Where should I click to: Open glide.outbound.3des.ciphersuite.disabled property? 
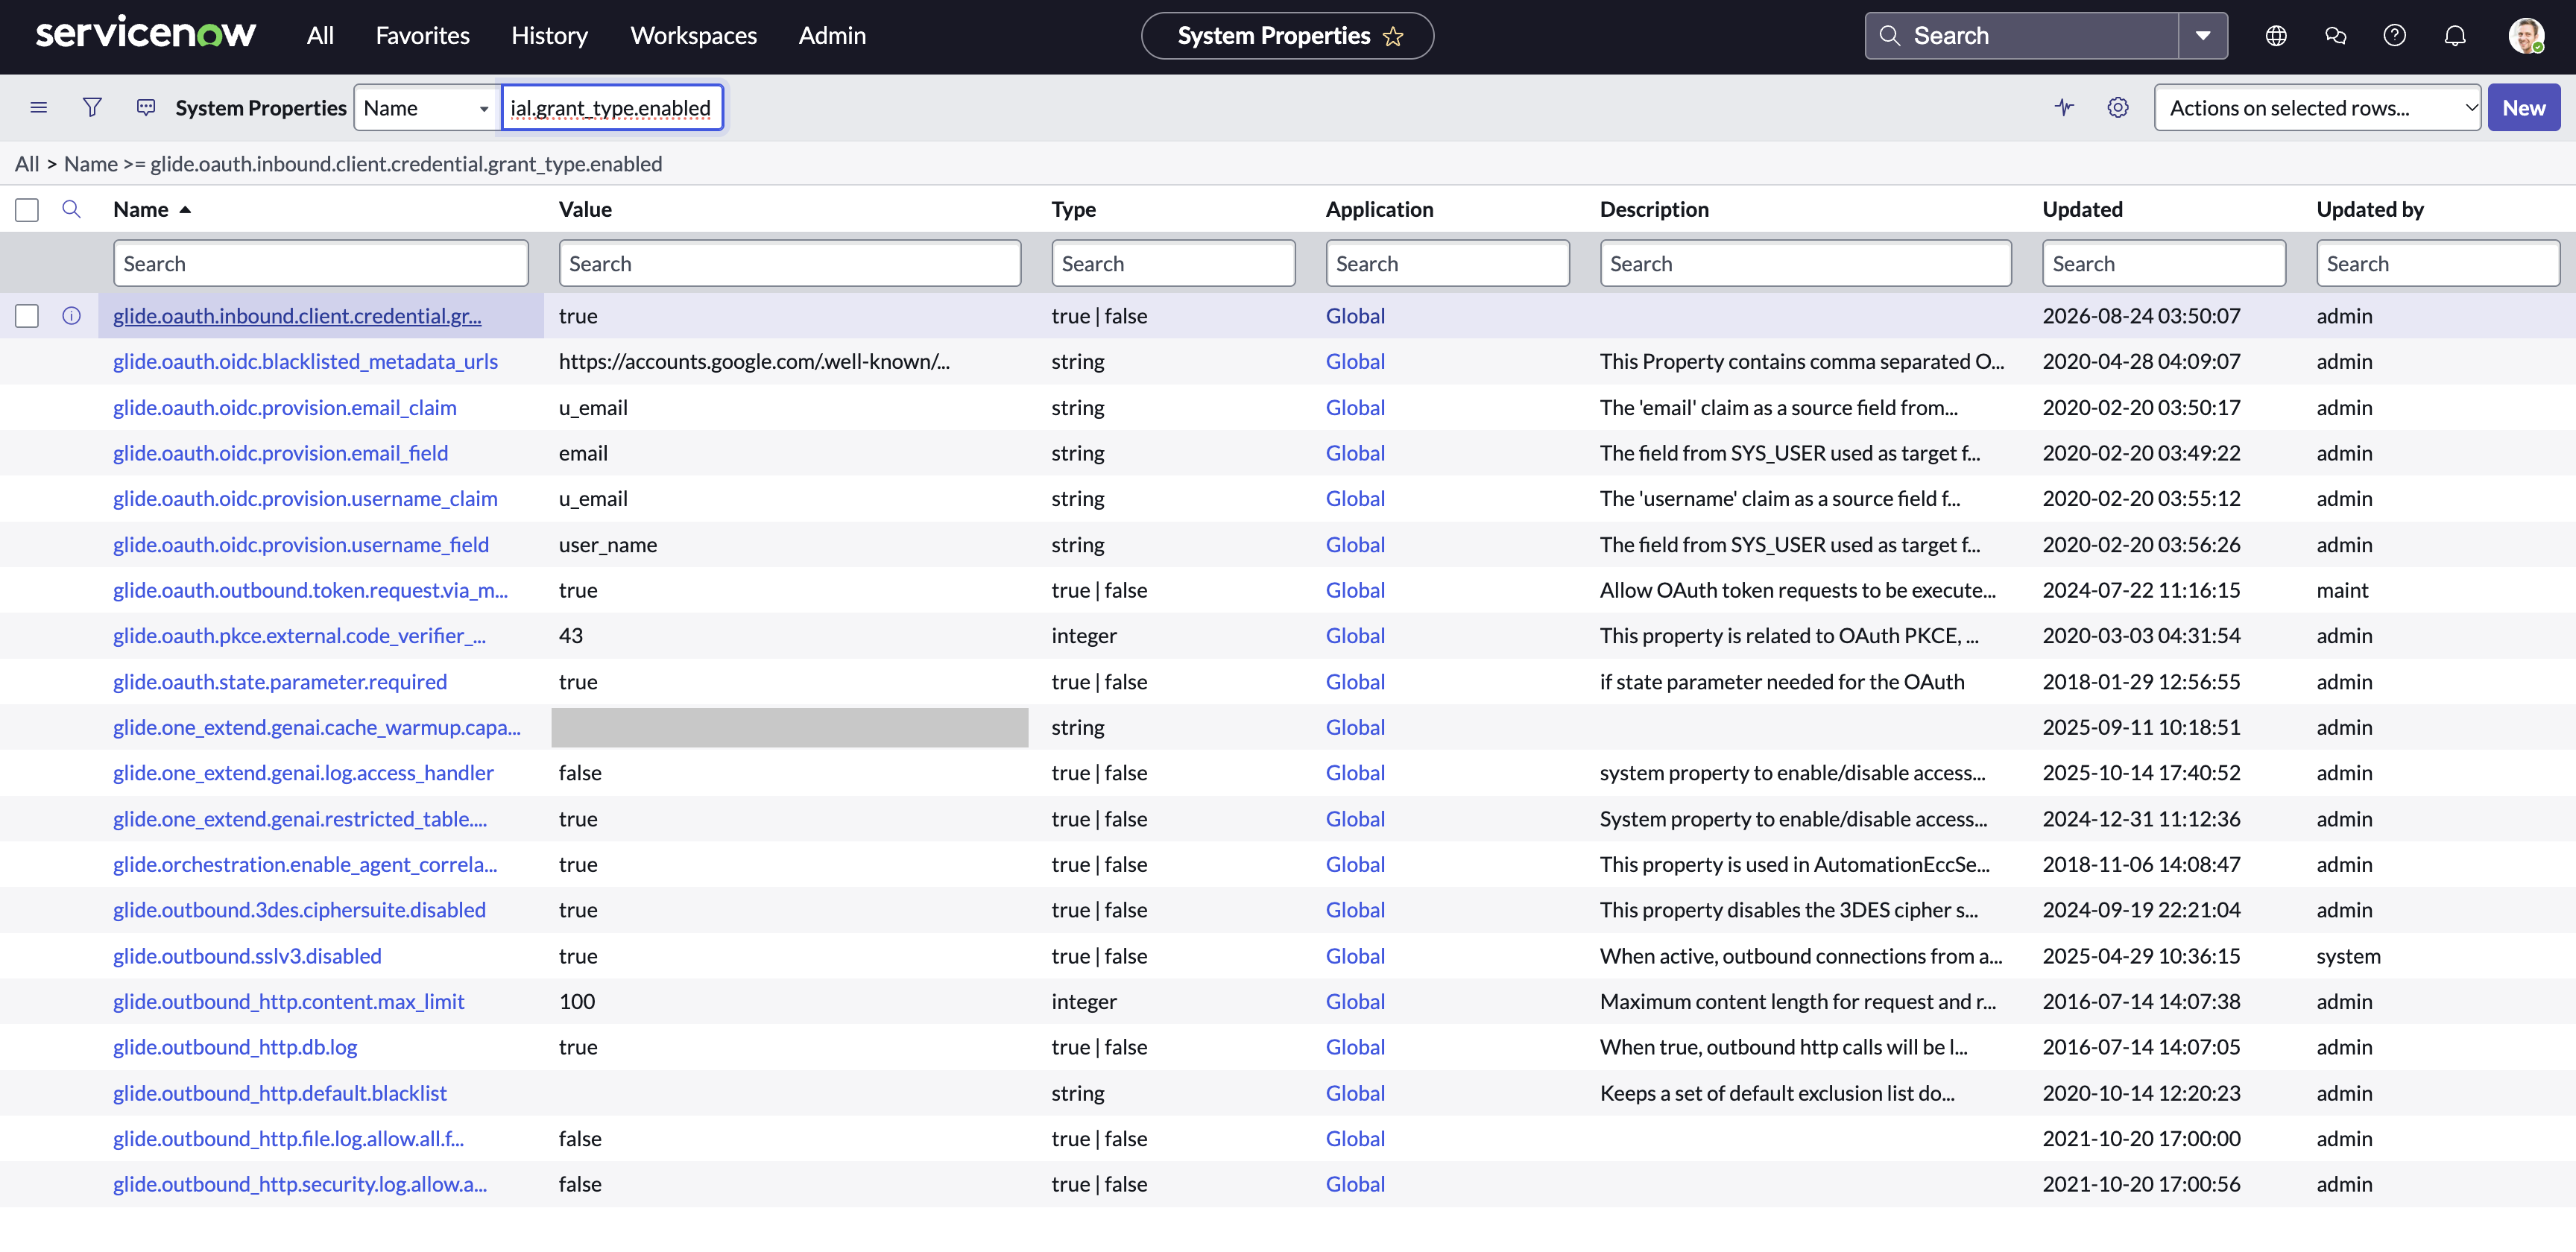299,910
